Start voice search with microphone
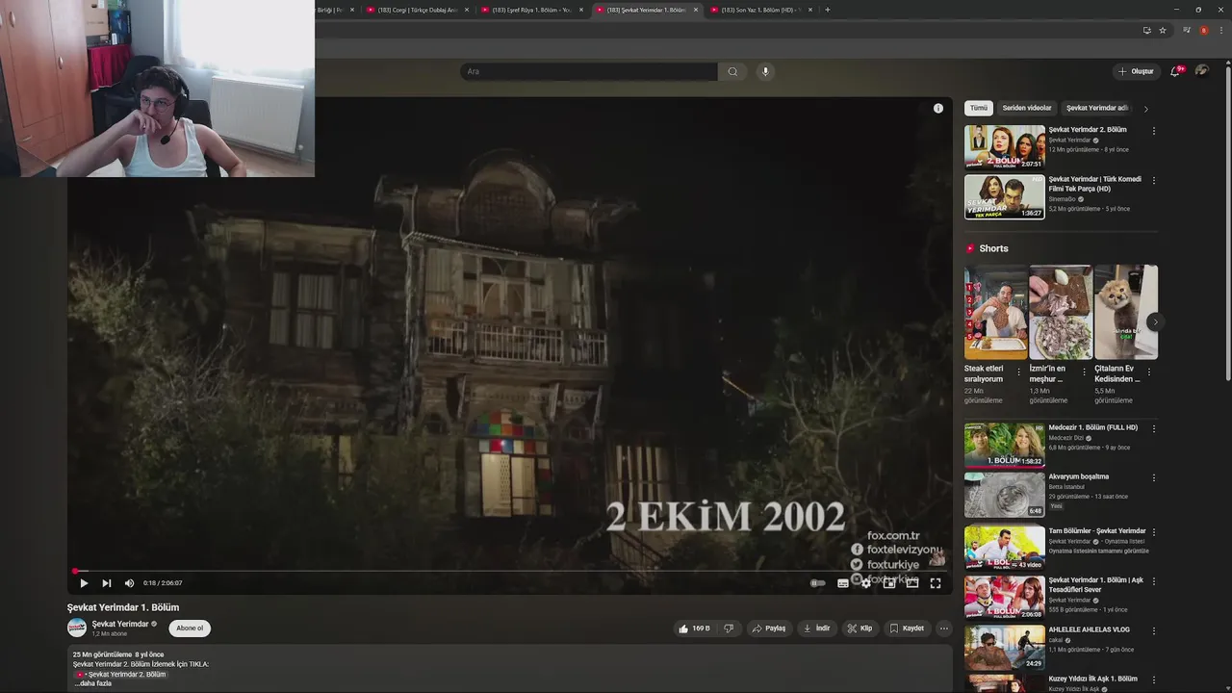 765,71
